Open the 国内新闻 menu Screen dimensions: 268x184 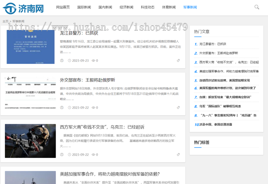(105, 7)
